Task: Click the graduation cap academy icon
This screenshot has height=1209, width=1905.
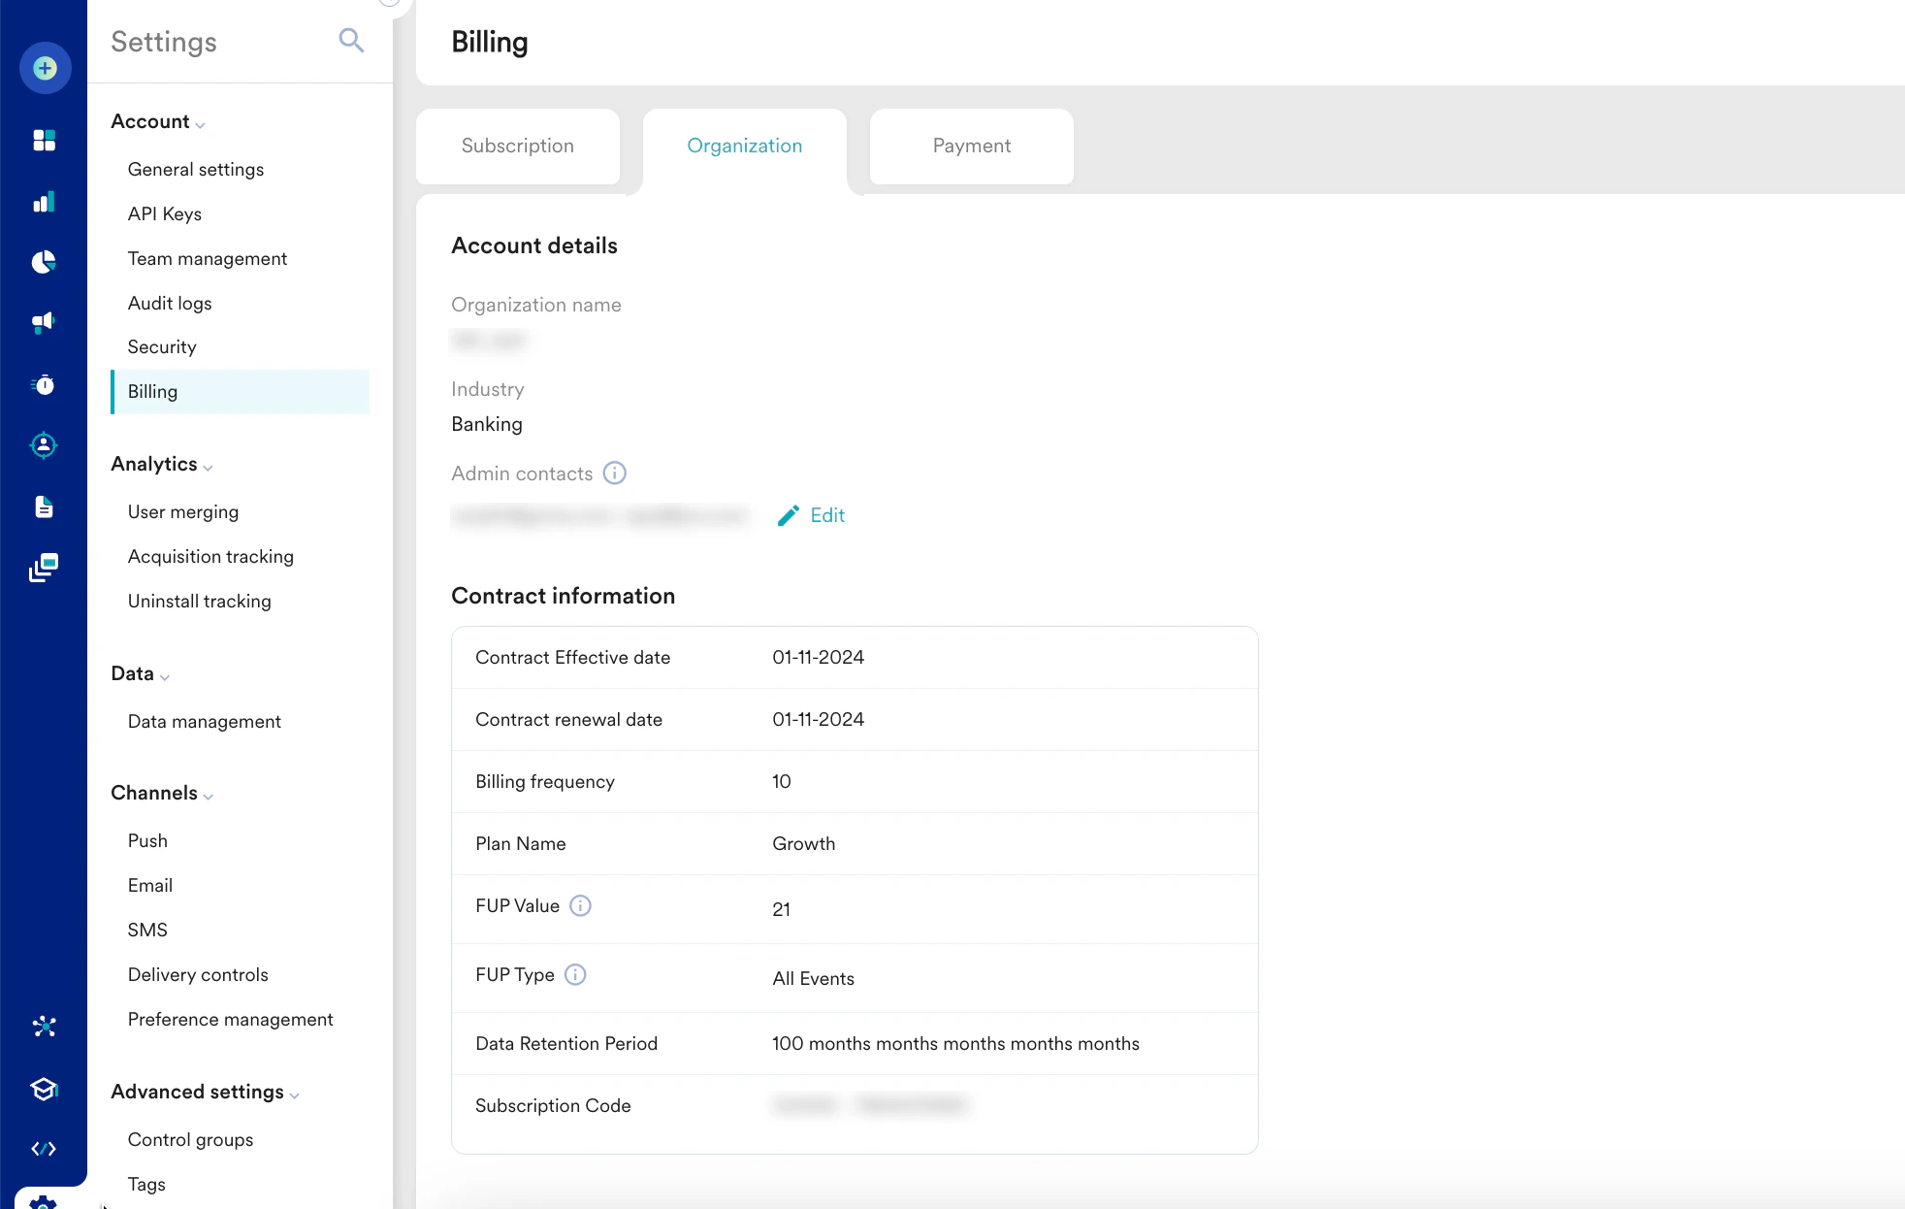Action: [x=44, y=1089]
